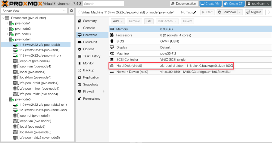Click the Create CT button
272x143 pixels.
(x=234, y=4)
